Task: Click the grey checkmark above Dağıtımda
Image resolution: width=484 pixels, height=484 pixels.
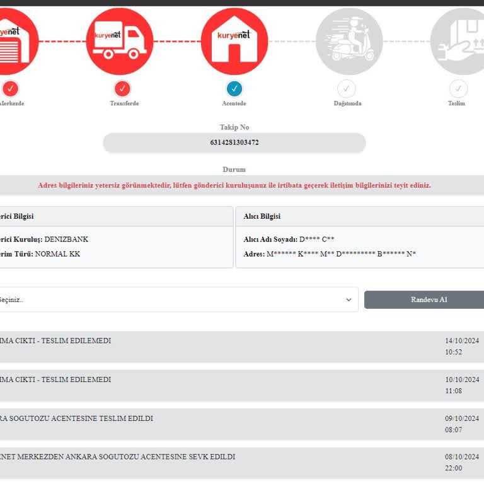Action: [347, 89]
